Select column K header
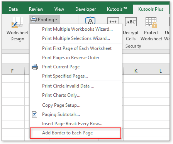Screen dimensions: 173x144 [x=136, y=71]
